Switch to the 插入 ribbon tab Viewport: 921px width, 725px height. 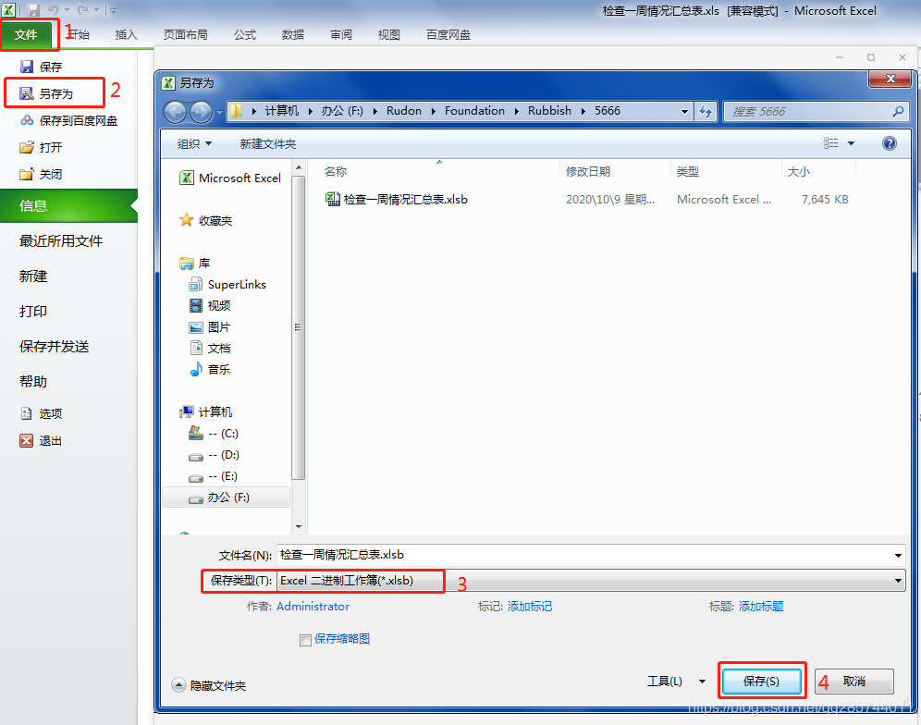point(127,34)
